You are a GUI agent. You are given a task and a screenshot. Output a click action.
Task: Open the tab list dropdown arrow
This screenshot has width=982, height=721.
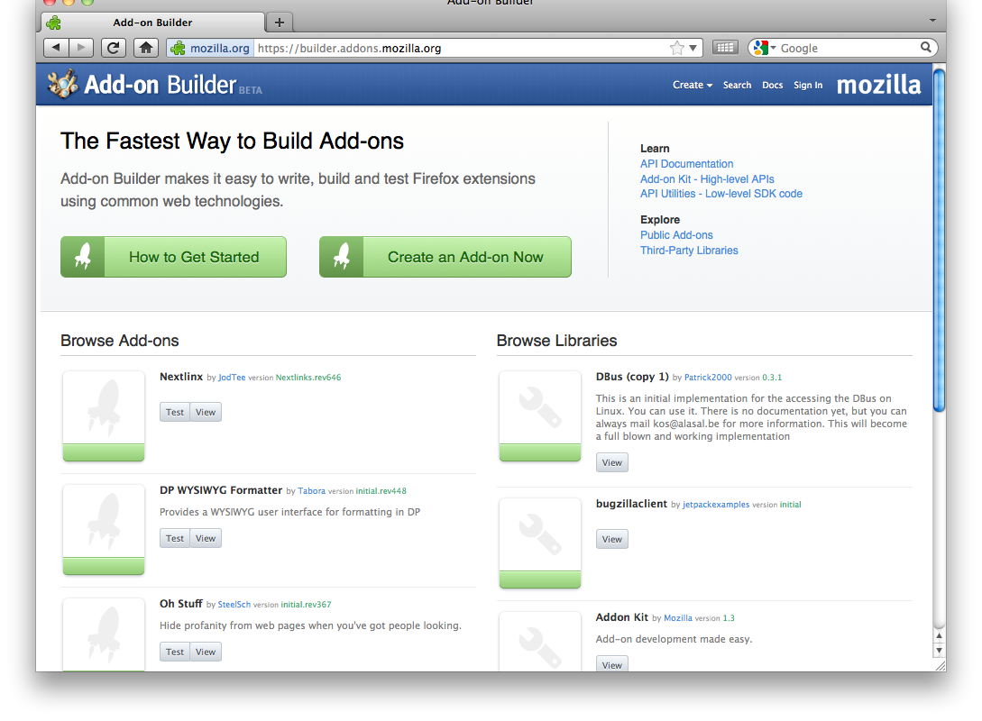[932, 21]
